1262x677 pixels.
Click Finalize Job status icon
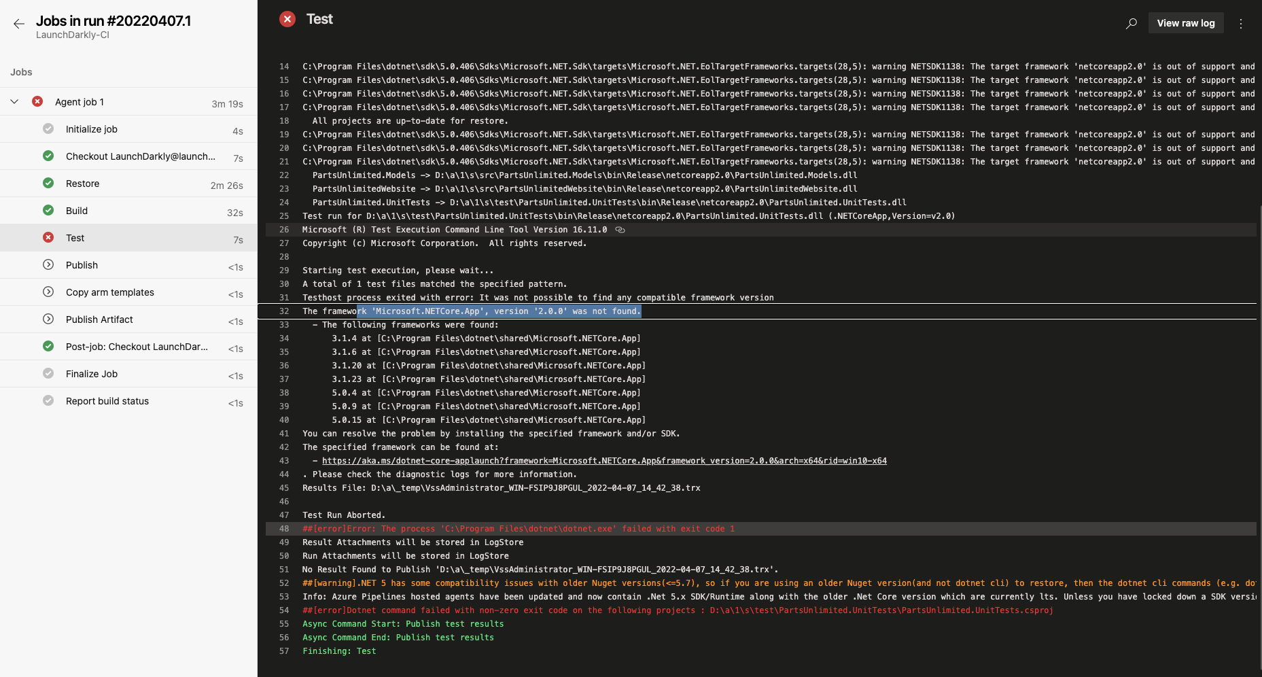[x=48, y=373]
